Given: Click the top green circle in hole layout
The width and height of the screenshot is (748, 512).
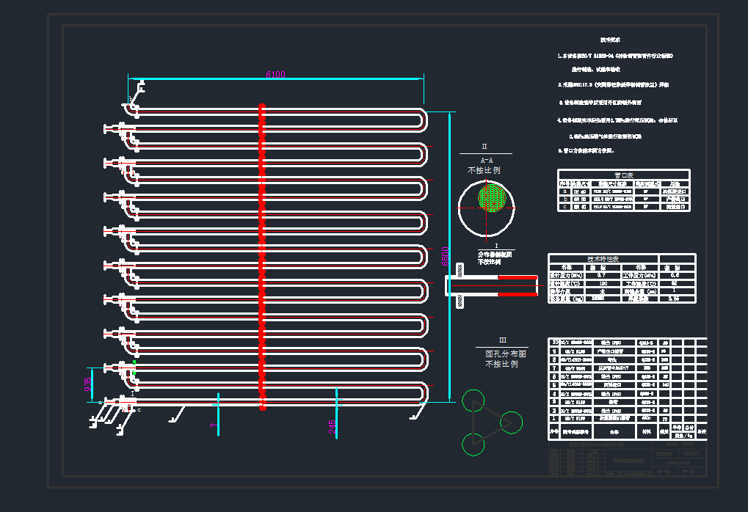Looking at the screenshot, I should tap(473, 401).
